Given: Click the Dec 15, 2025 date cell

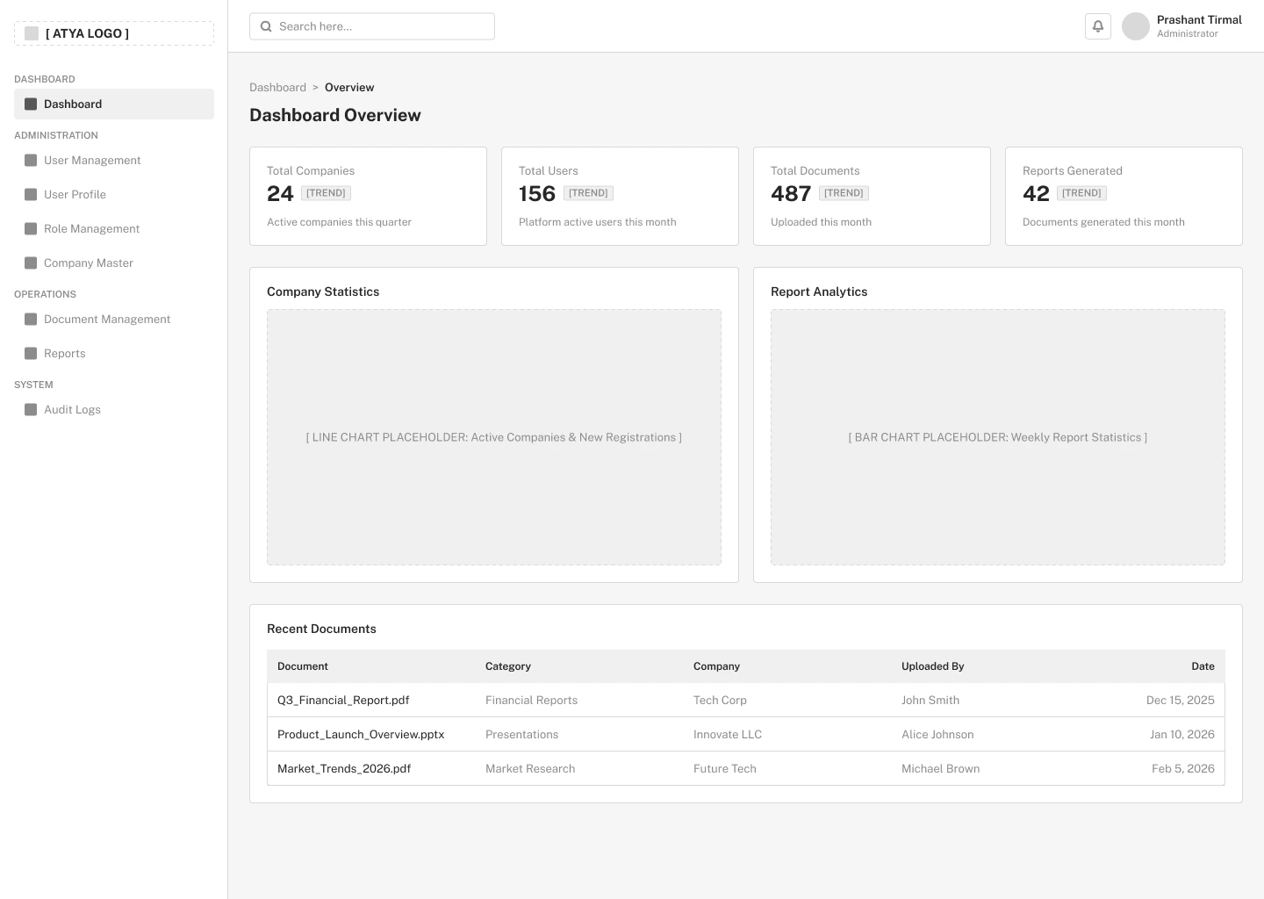Looking at the screenshot, I should point(1181,700).
